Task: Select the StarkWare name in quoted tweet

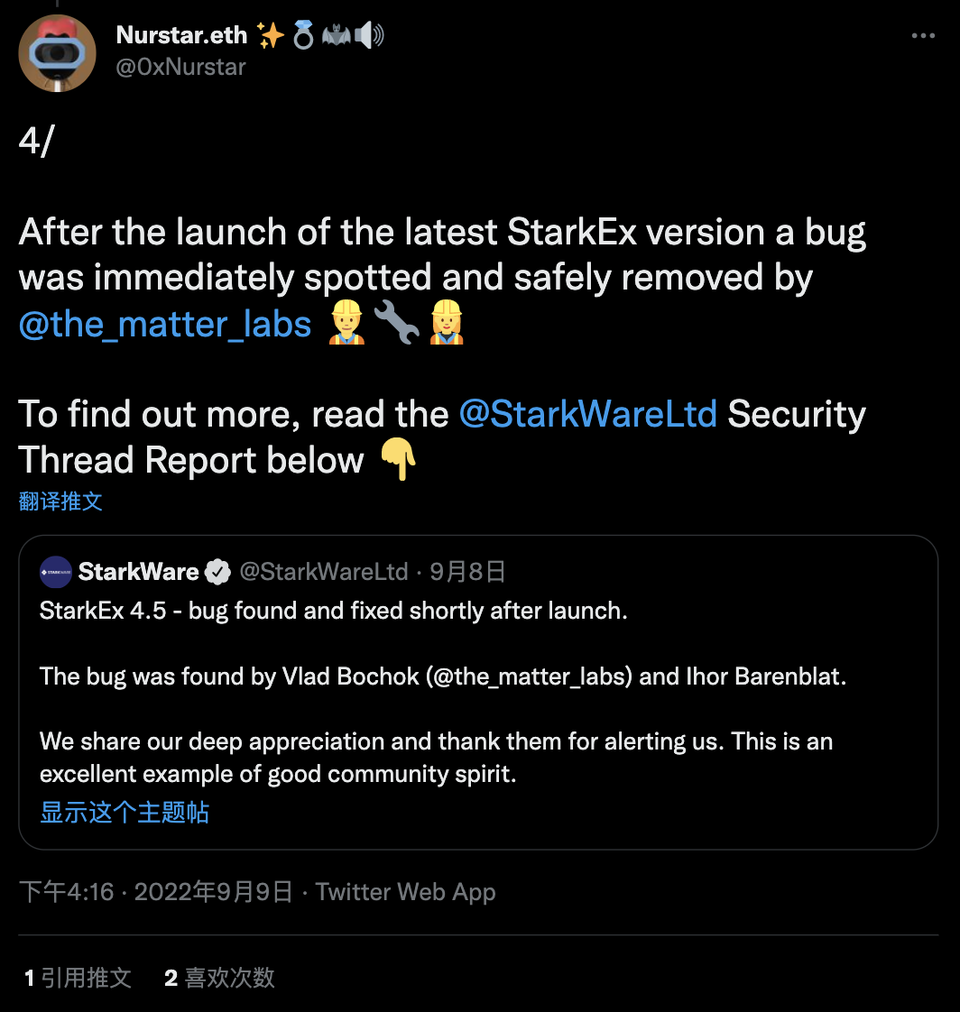Action: coord(138,572)
